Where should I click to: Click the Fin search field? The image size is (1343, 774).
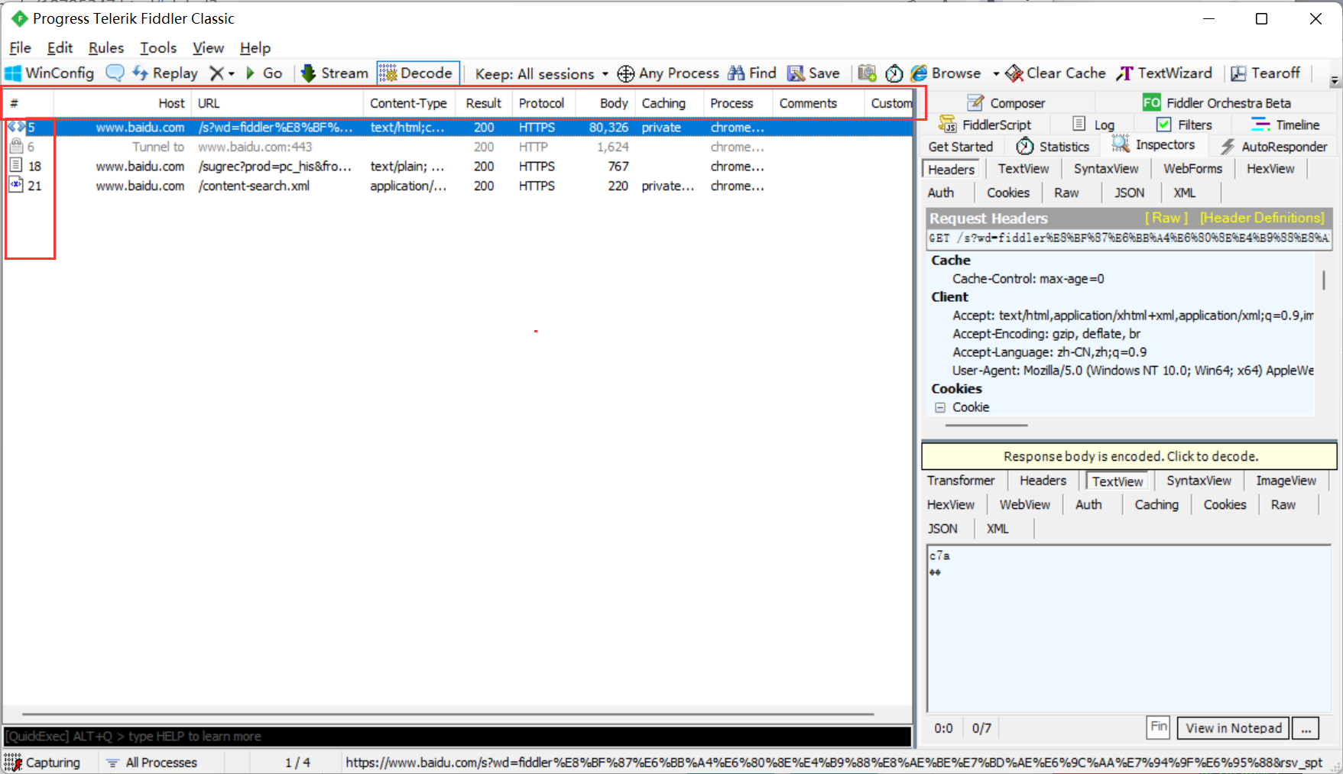click(1159, 727)
